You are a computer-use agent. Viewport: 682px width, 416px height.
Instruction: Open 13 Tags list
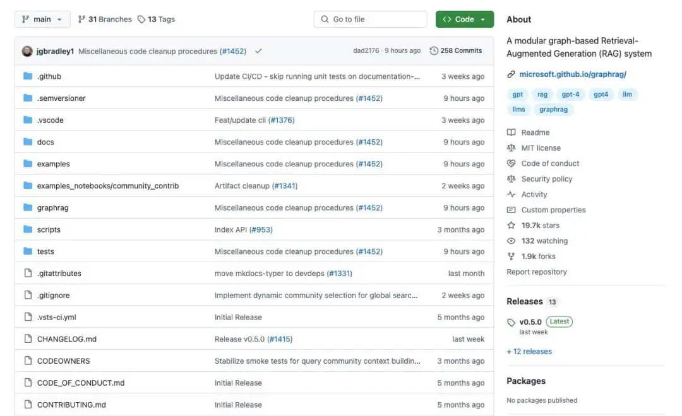pos(156,20)
